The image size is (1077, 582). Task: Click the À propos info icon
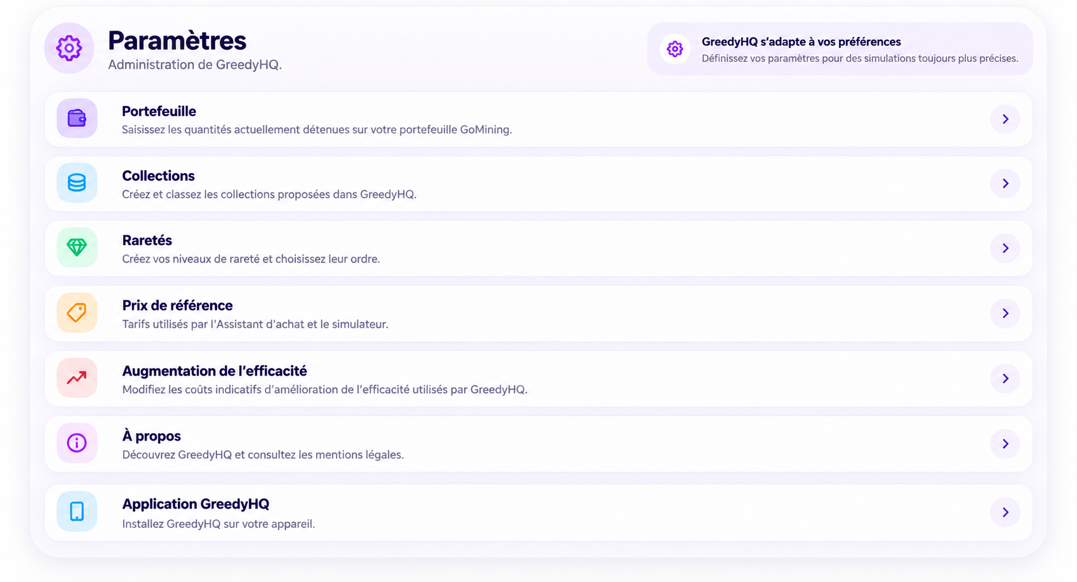(77, 443)
